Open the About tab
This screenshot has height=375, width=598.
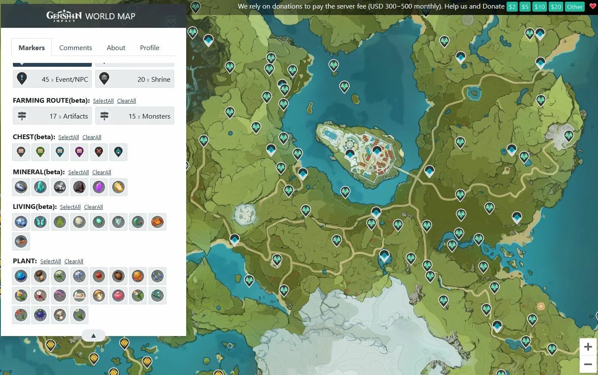click(x=116, y=48)
